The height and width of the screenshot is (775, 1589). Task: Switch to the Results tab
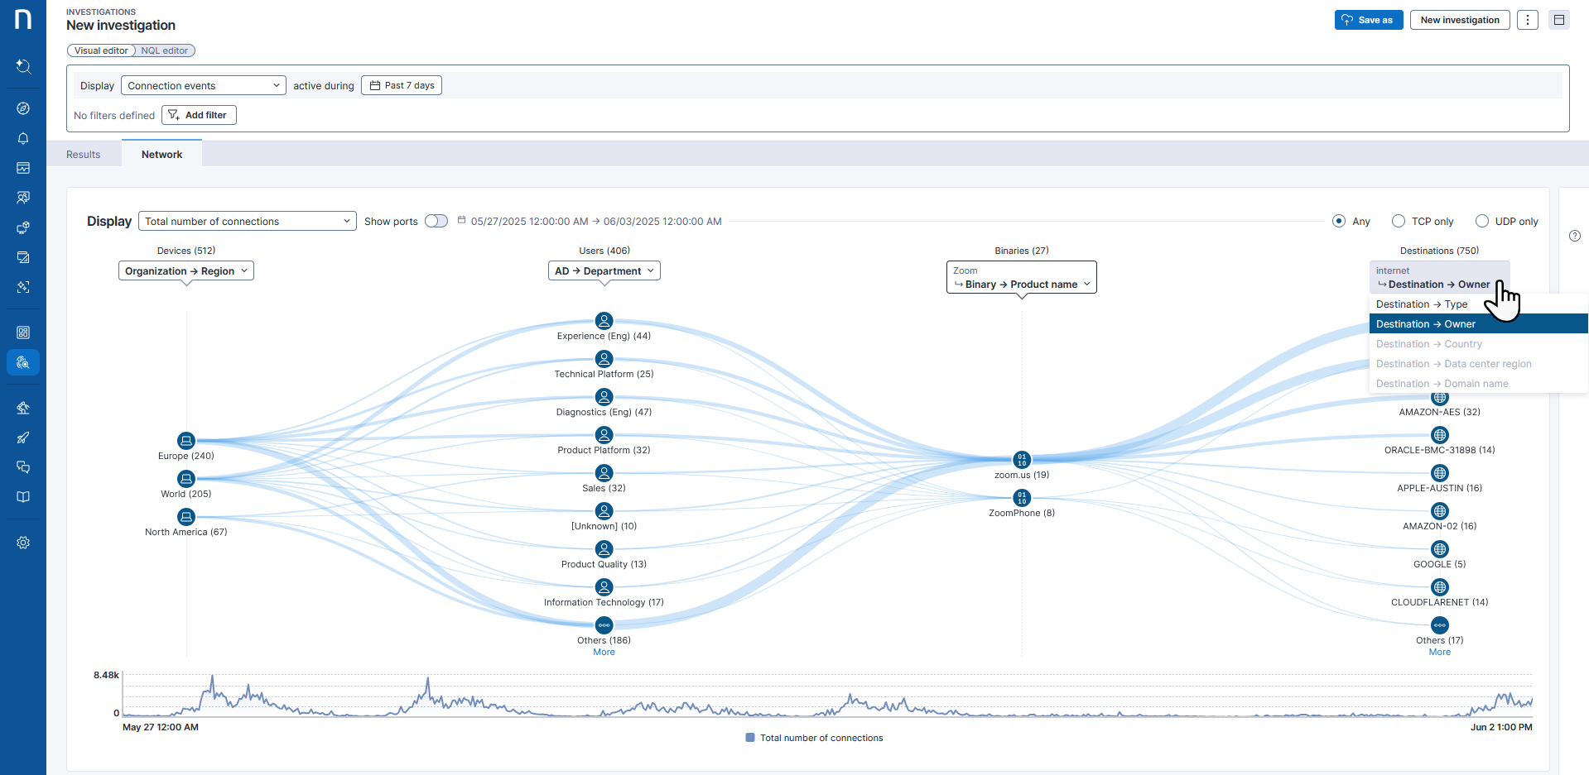tap(84, 154)
